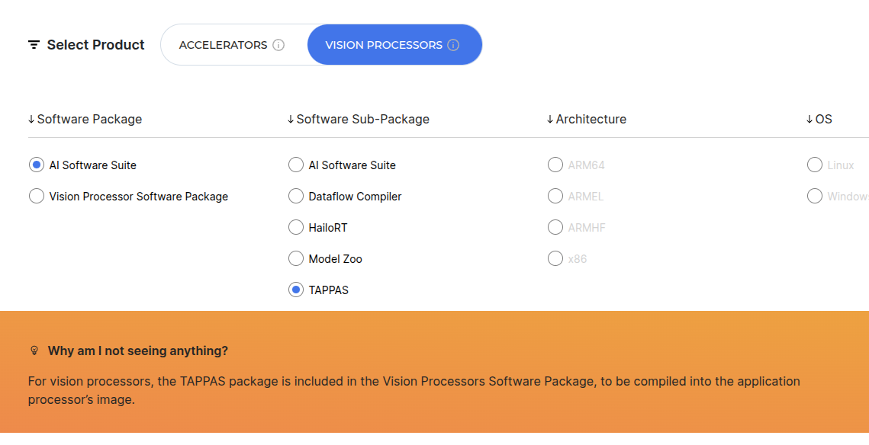Click the lightbulb icon in orange banner
Screen dimensions: 869x445
pyautogui.click(x=34, y=351)
